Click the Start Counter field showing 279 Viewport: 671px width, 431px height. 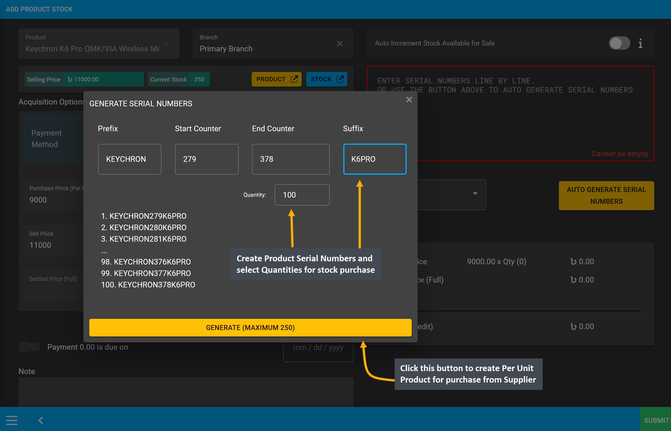[207, 159]
